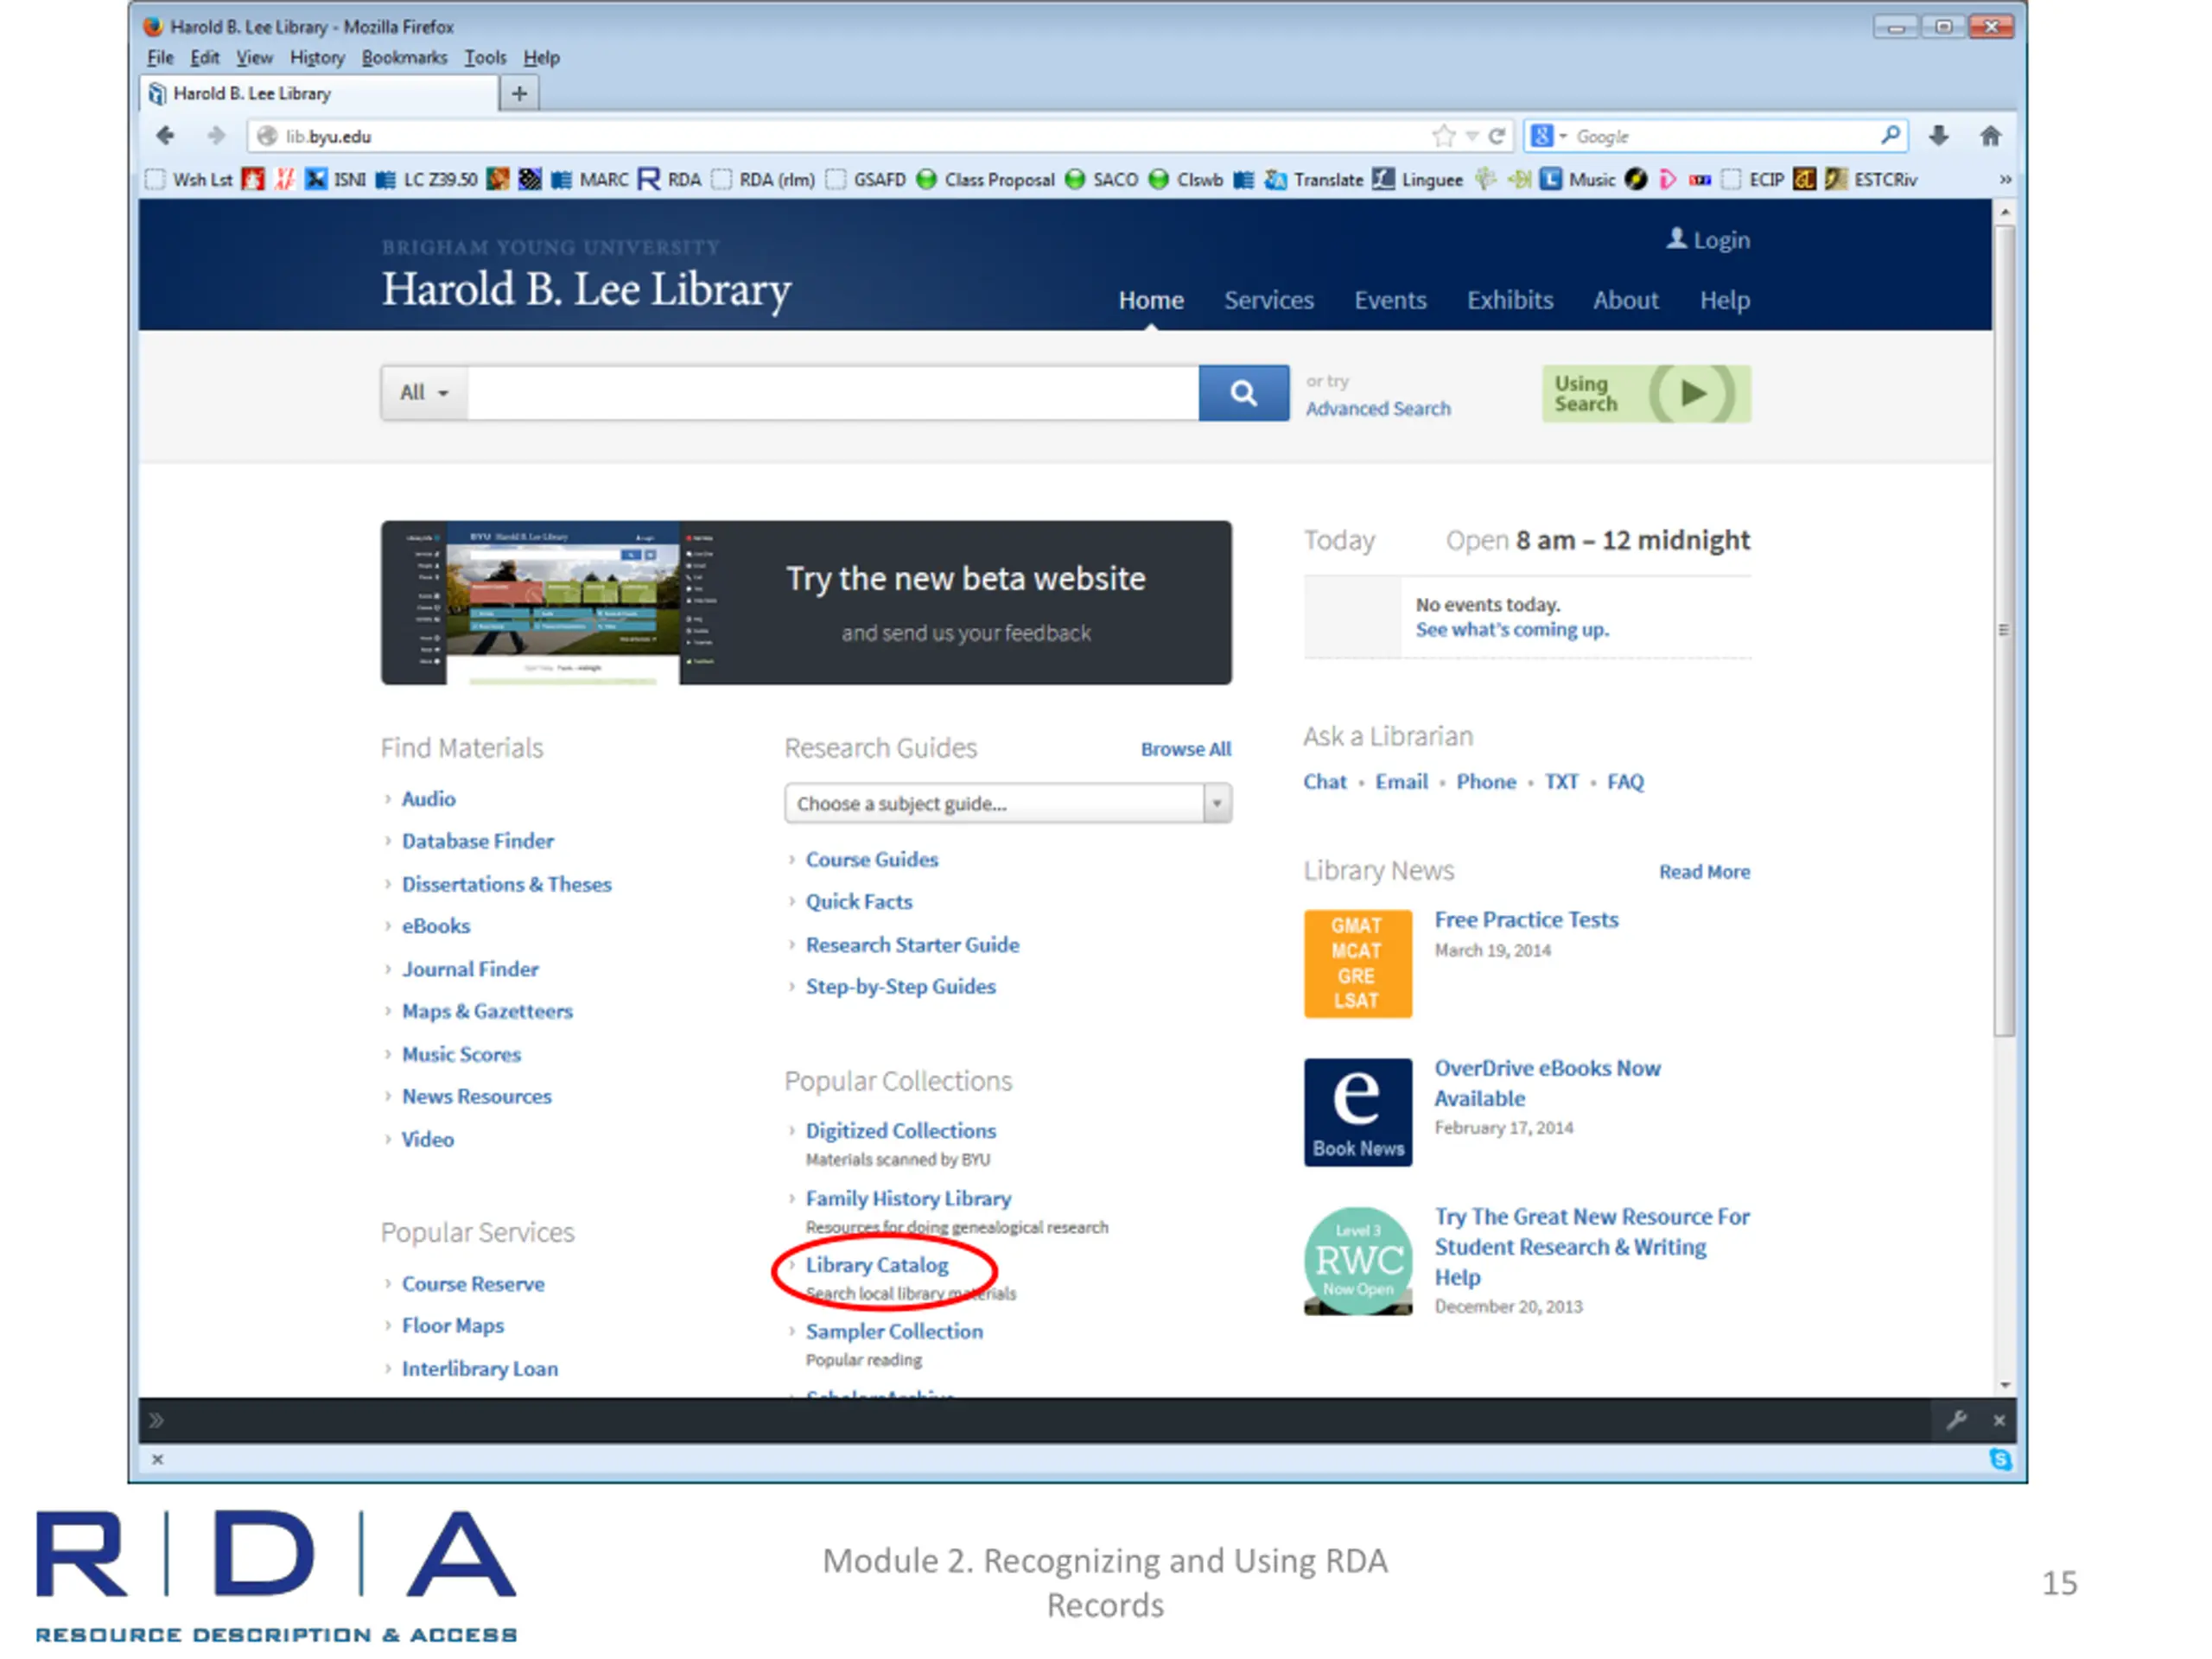Open the Class Proposal bookmark
The height and width of the screenshot is (1659, 2212).
coord(986,180)
